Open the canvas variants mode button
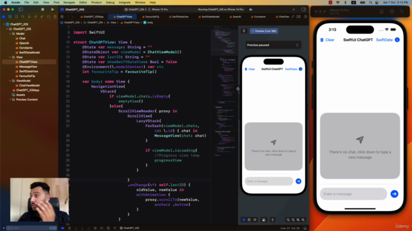The height and width of the screenshot is (231, 412). (x=255, y=219)
